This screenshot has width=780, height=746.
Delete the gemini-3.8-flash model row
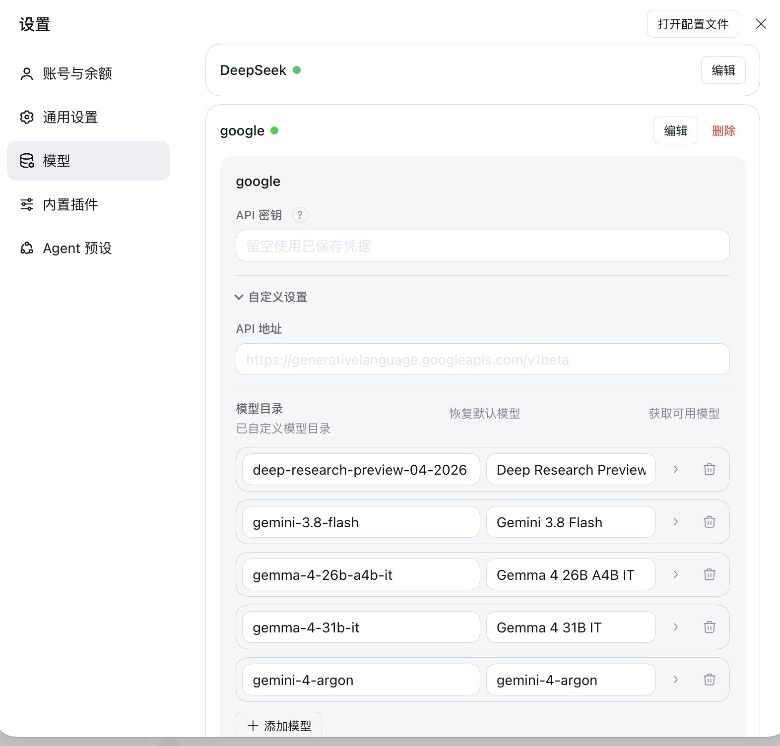point(710,522)
